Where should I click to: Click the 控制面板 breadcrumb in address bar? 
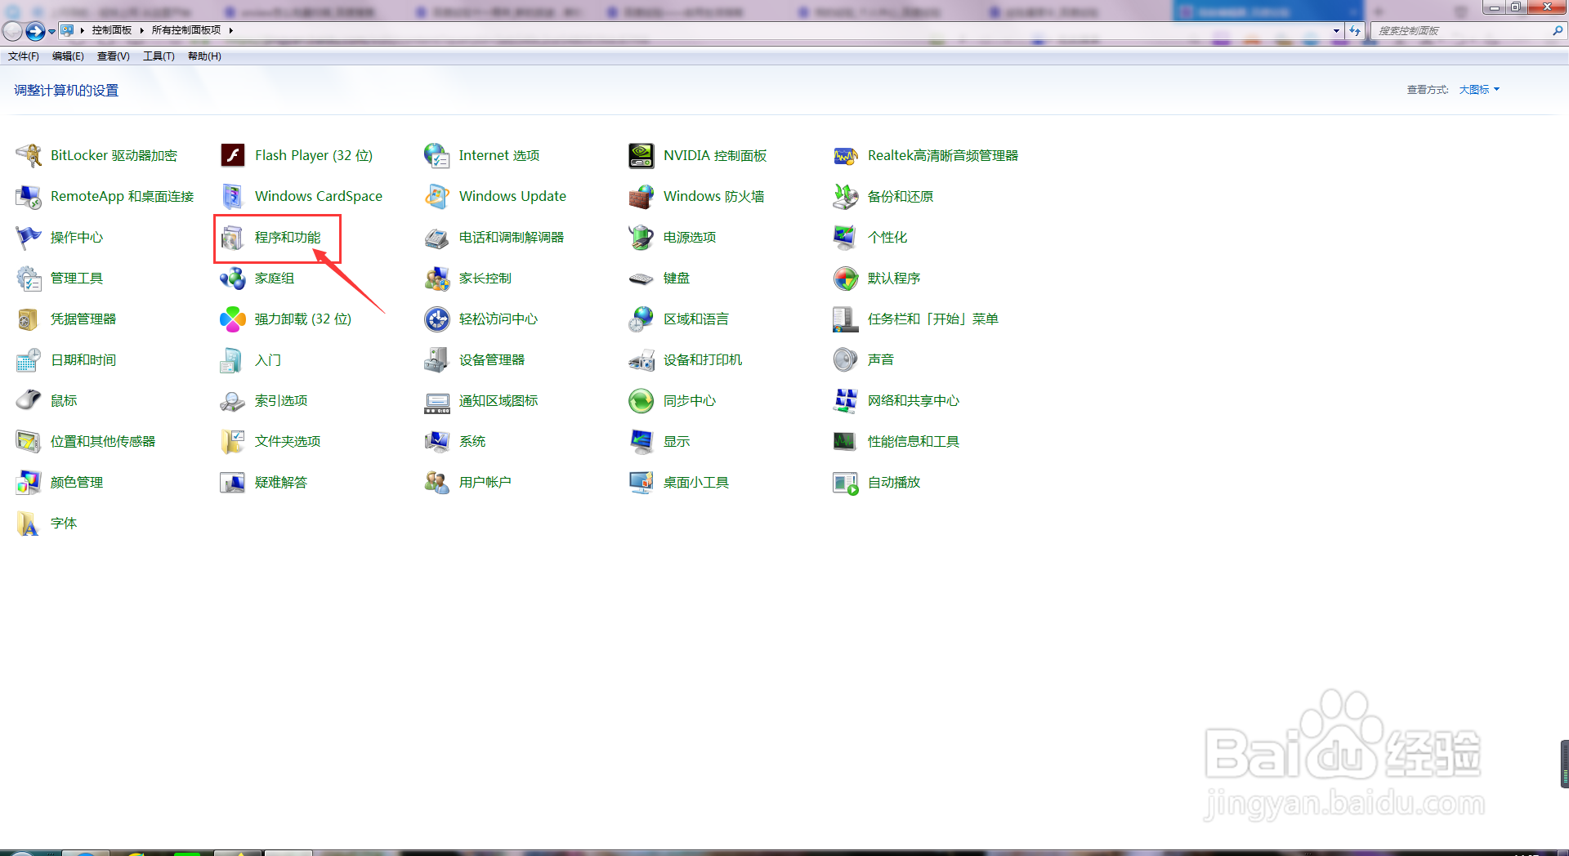point(112,30)
